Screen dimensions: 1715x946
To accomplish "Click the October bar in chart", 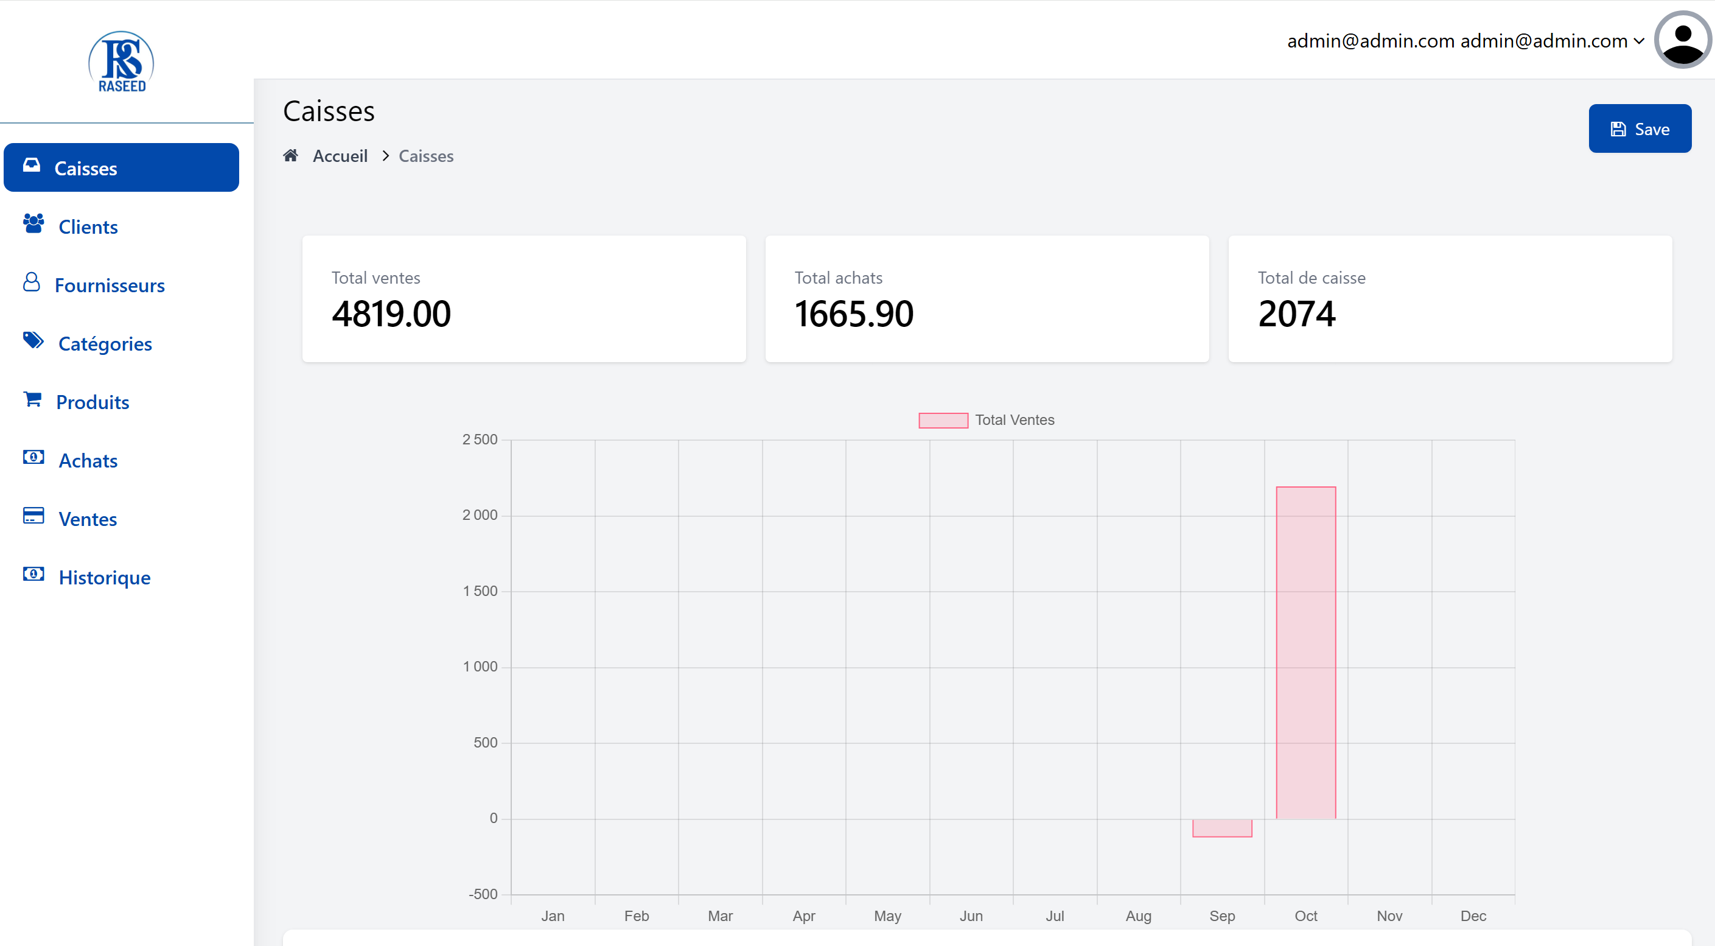I will click(x=1305, y=653).
